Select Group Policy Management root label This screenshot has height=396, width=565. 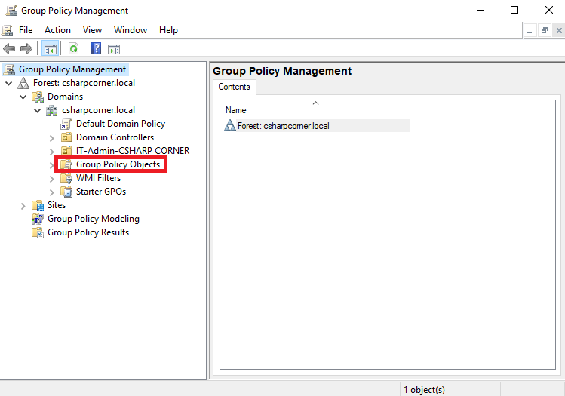72,69
